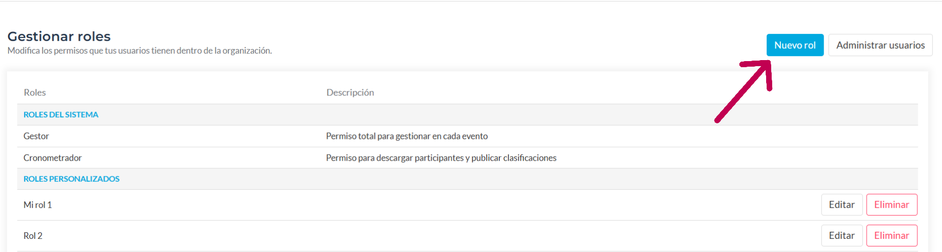Click the subtitle about modifying user permissions

click(x=139, y=51)
